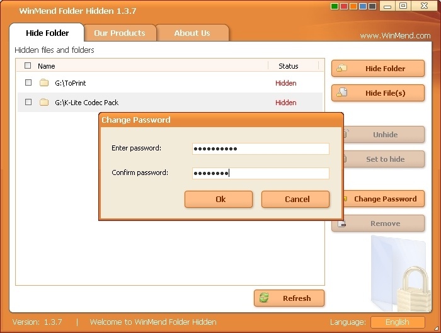Image resolution: width=441 pixels, height=333 pixels.
Task: Select the G:\ToPrint entry text
Action: (71, 83)
